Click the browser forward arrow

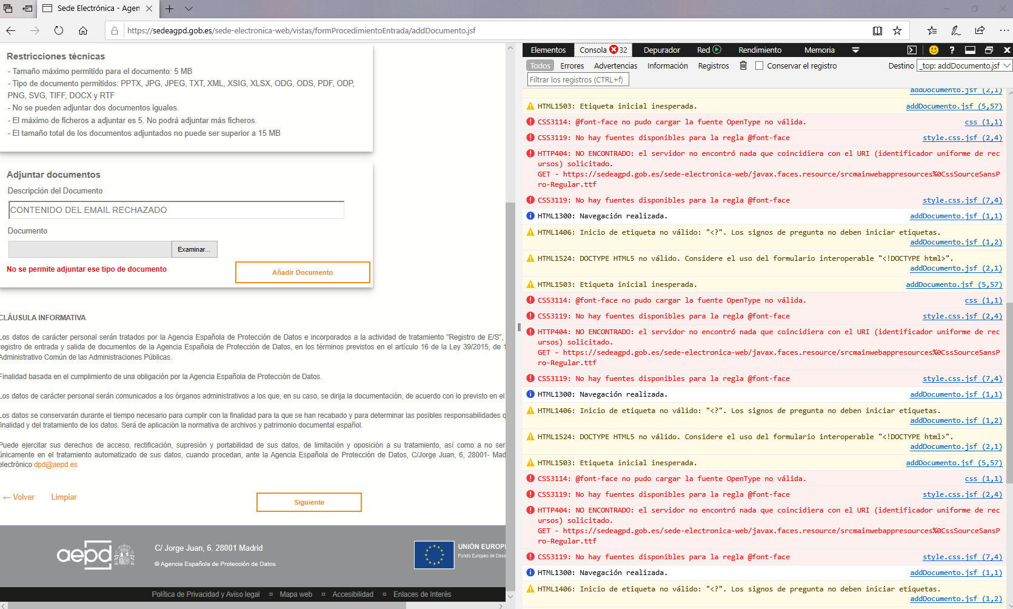[35, 30]
